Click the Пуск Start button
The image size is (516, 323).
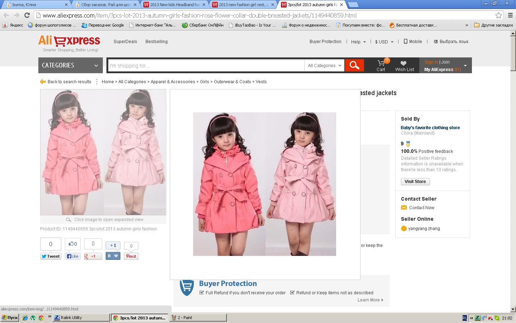[10, 318]
